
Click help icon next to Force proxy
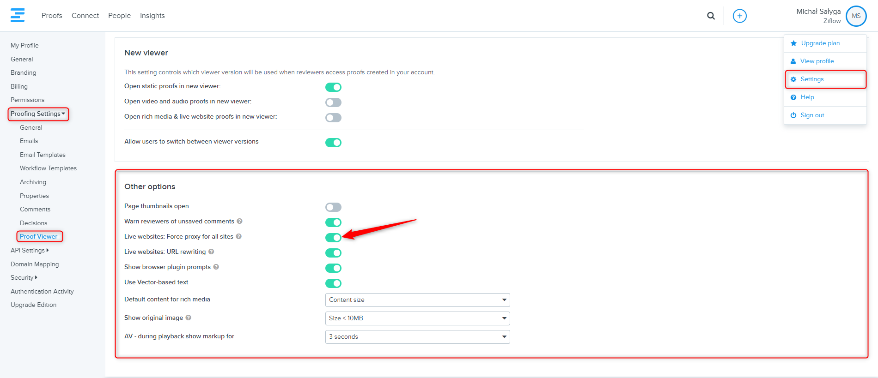click(x=238, y=236)
